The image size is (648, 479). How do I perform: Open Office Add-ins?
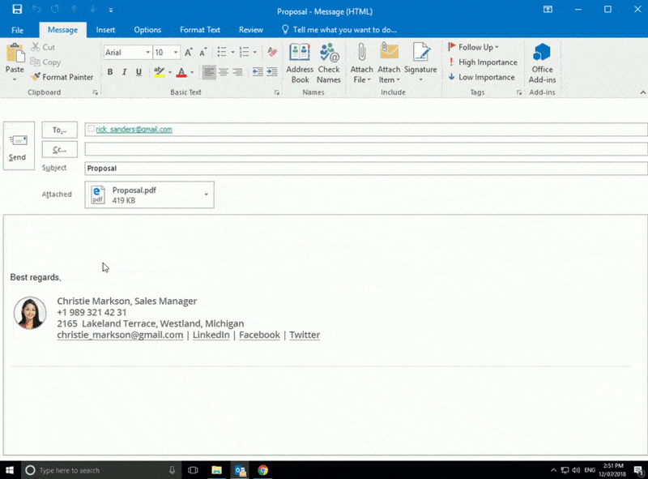pyautogui.click(x=542, y=63)
